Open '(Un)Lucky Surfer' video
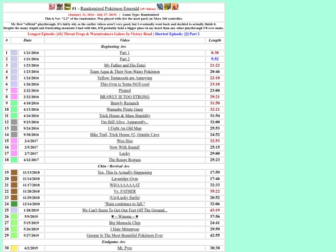336x252 pixels. tap(124, 198)
